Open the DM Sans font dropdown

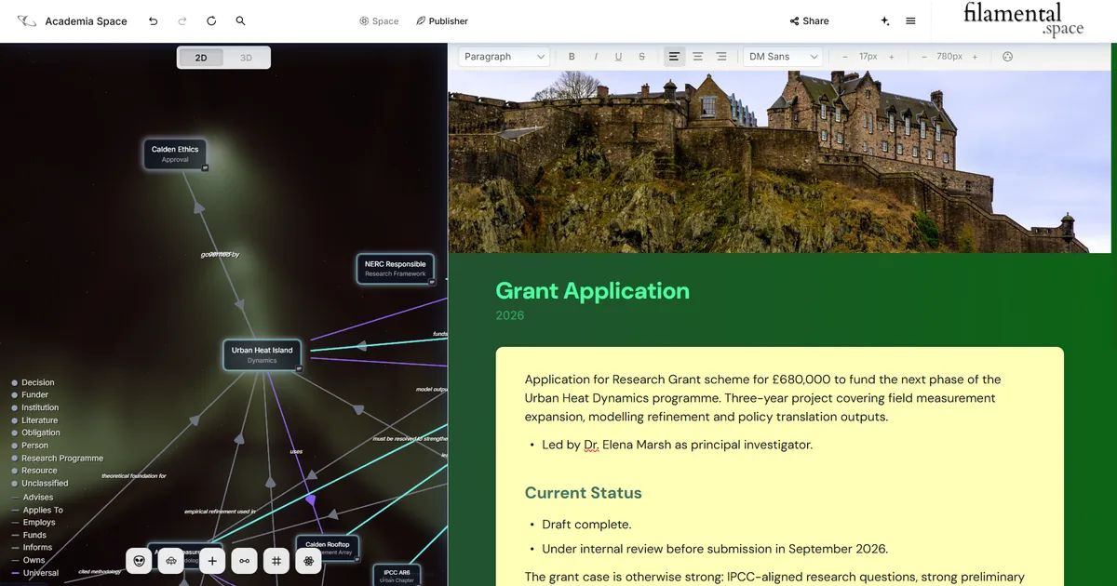pyautogui.click(x=784, y=57)
